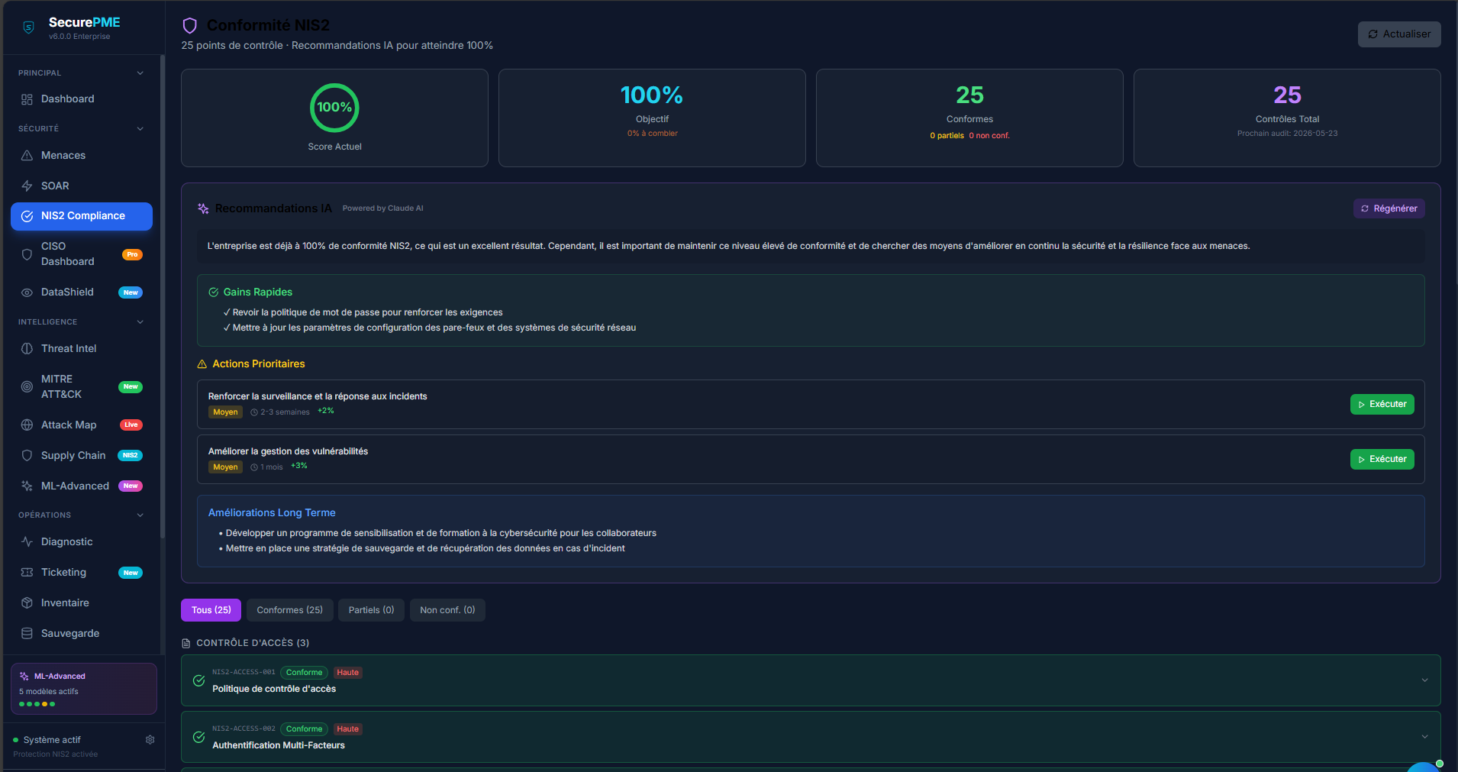Click the Régénérer recommendations button
Viewport: 1458px width, 772px height.
[x=1389, y=209]
